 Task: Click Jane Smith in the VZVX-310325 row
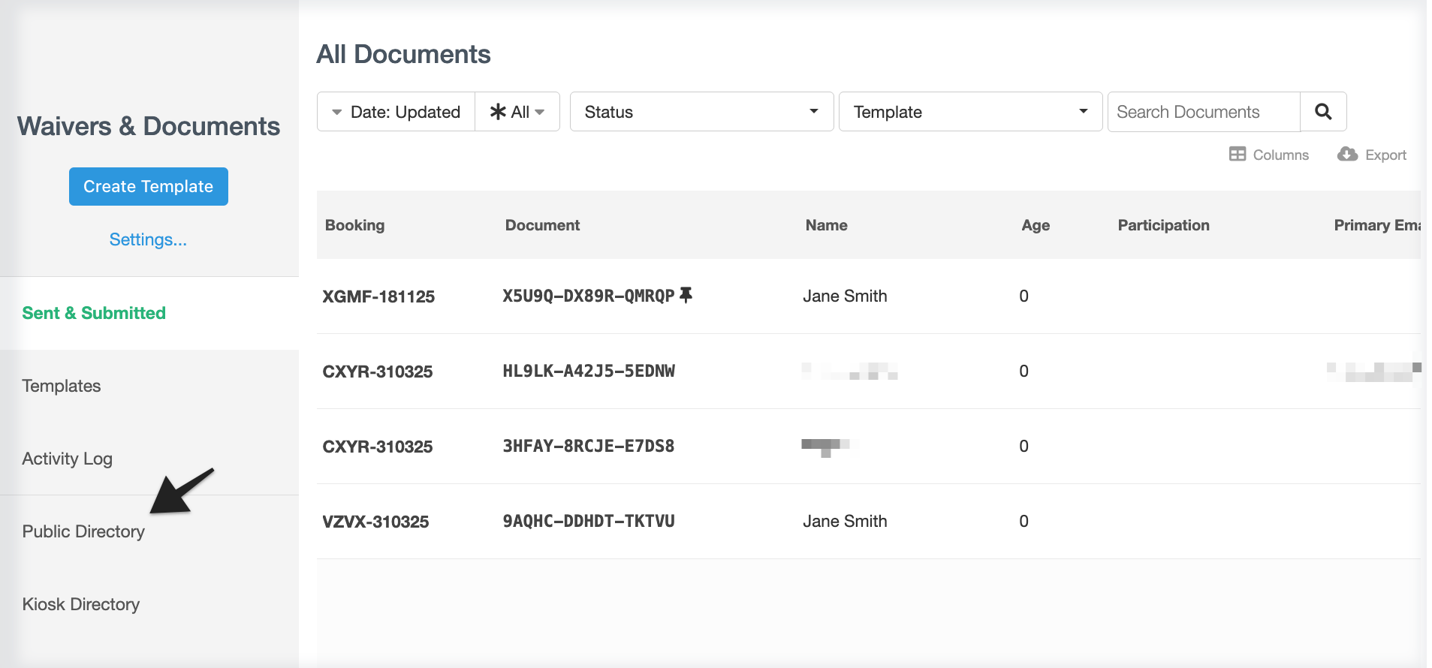pos(845,521)
